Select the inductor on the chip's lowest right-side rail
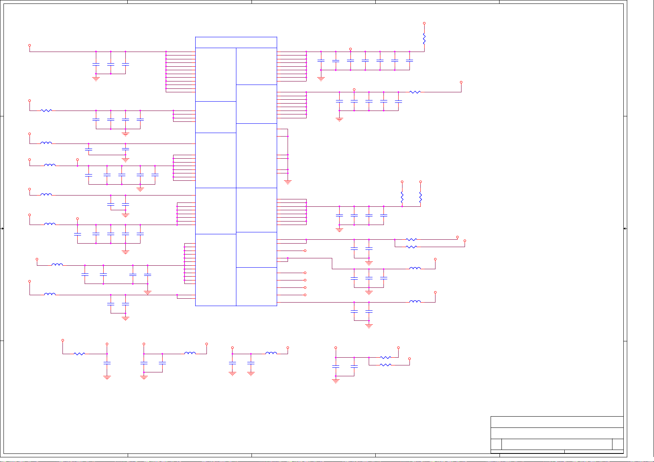 415,301
